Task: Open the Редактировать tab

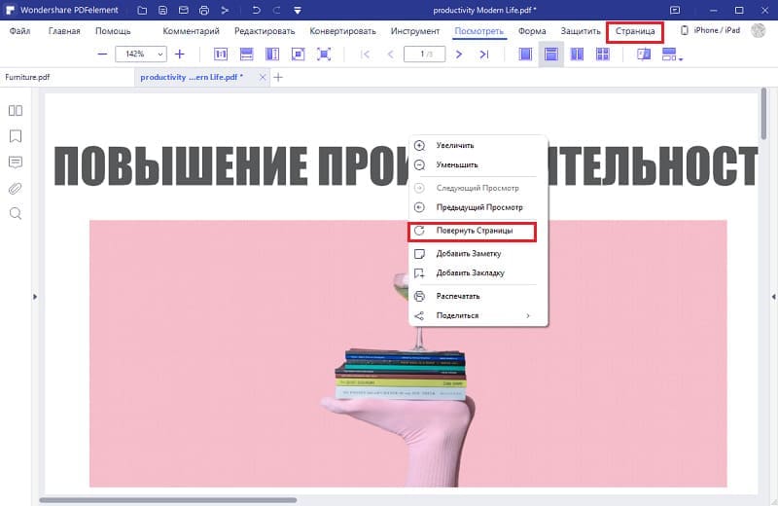Action: point(265,31)
